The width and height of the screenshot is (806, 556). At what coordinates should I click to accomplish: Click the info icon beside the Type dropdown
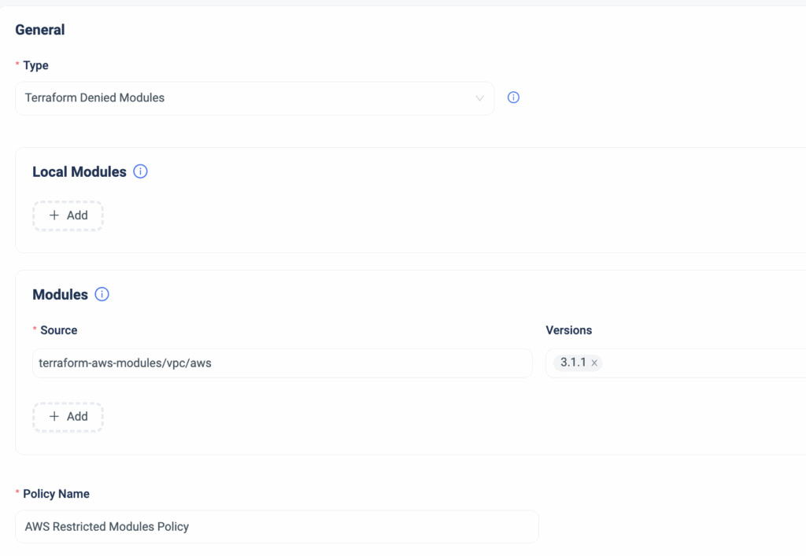513,98
